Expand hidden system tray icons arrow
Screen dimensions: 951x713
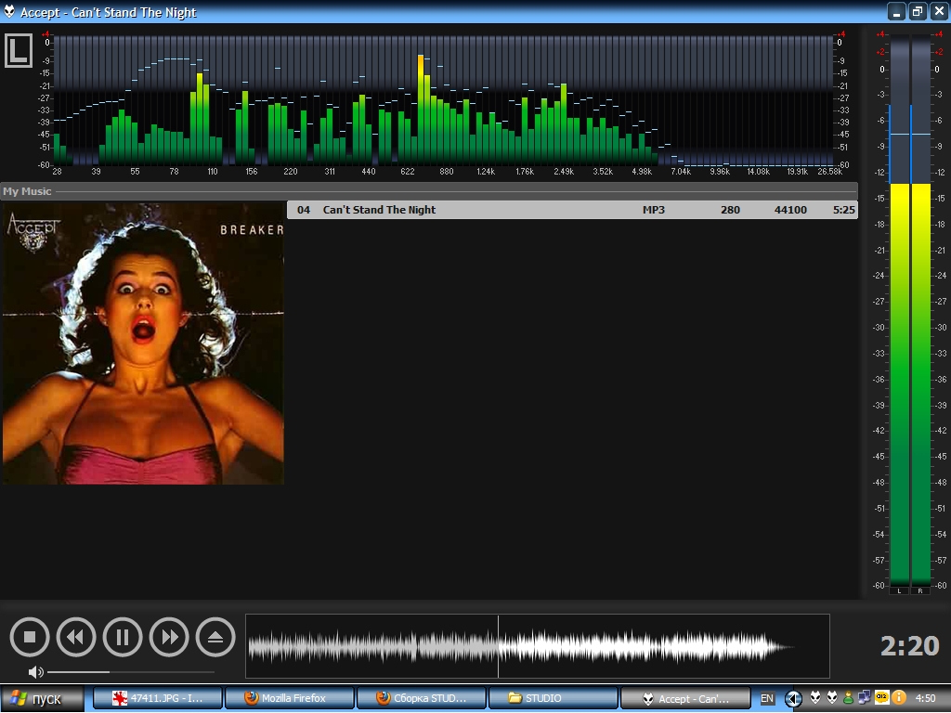tap(793, 698)
